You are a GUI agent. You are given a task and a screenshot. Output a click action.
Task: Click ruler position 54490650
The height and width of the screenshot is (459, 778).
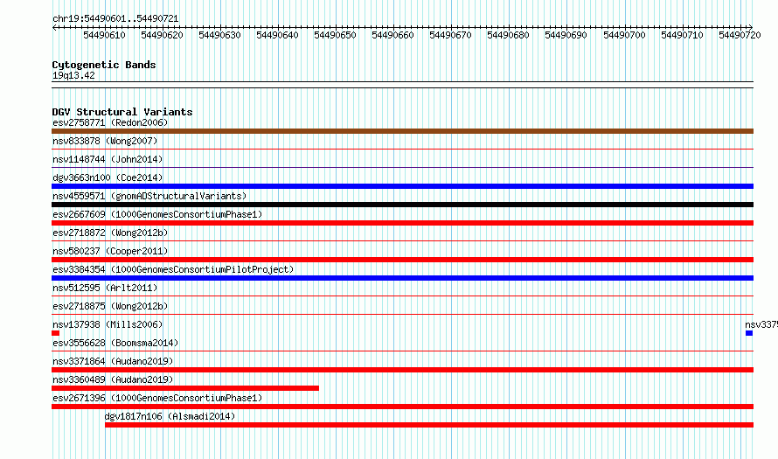(x=335, y=35)
